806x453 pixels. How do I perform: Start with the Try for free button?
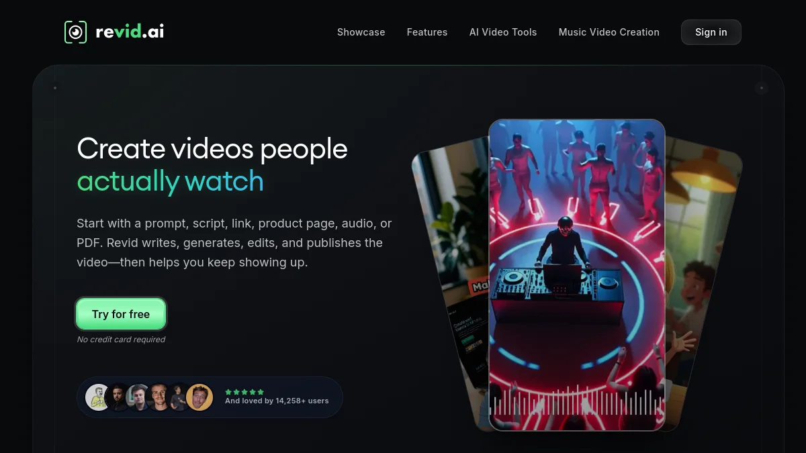pos(121,314)
